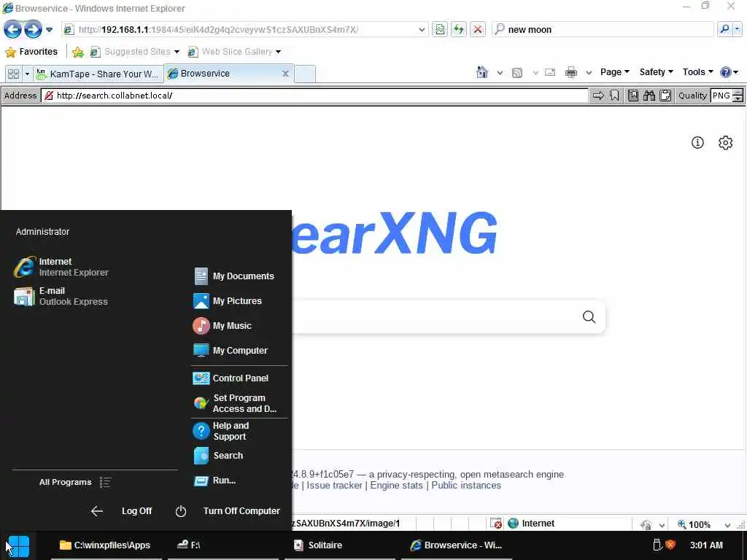Open the Tools menu
Image resolution: width=747 pixels, height=560 pixels.
pyautogui.click(x=697, y=72)
